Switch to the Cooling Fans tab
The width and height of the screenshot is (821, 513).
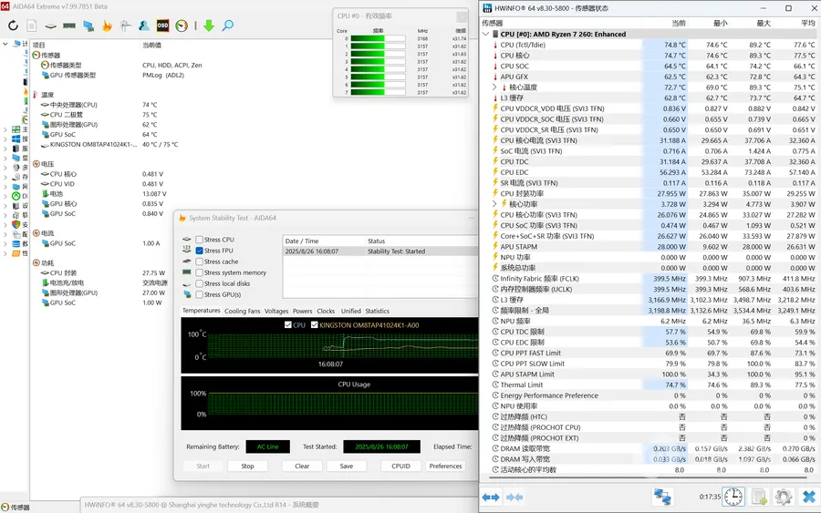pyautogui.click(x=242, y=311)
